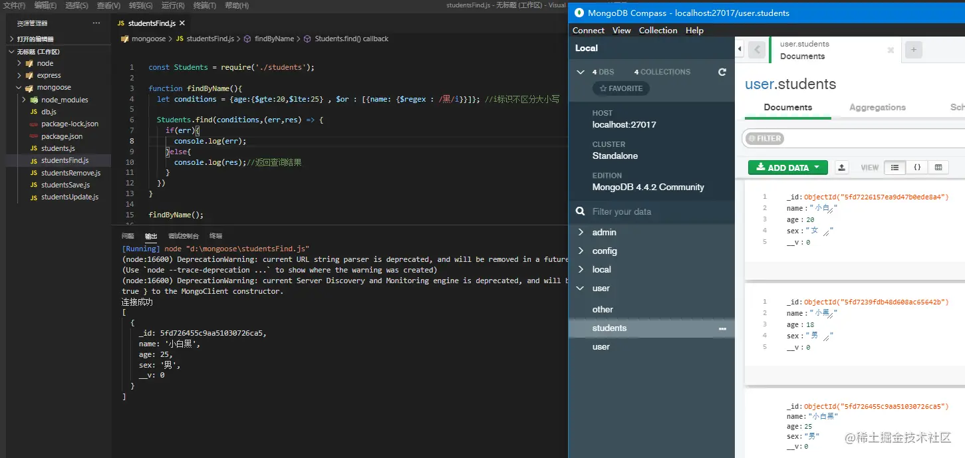Switch to the Aggregations tab
Image resolution: width=965 pixels, height=458 pixels.
click(877, 108)
